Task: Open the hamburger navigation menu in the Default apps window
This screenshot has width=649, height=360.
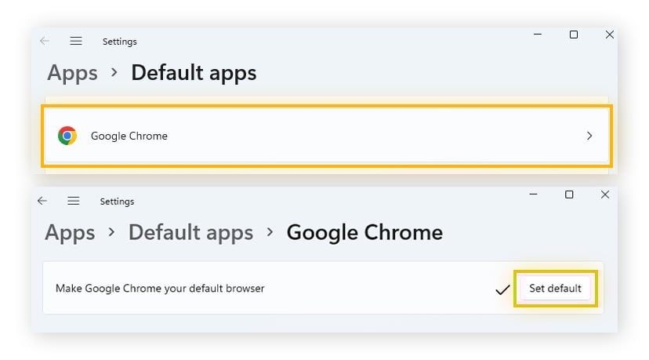Action: tap(76, 41)
